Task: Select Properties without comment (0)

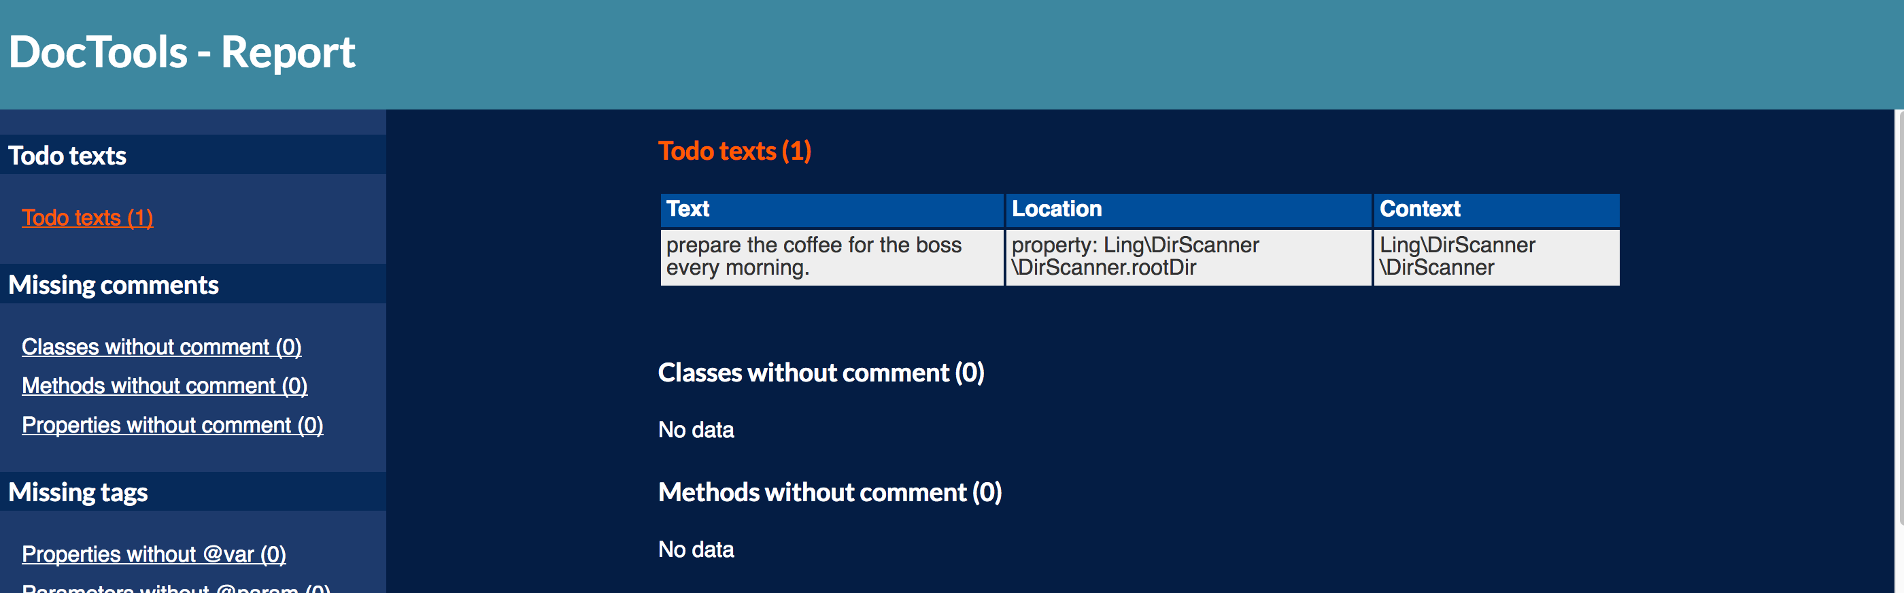Action: (172, 424)
